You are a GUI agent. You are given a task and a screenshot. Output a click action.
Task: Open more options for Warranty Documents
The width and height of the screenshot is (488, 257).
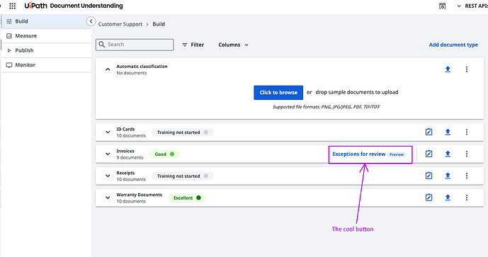coord(467,198)
